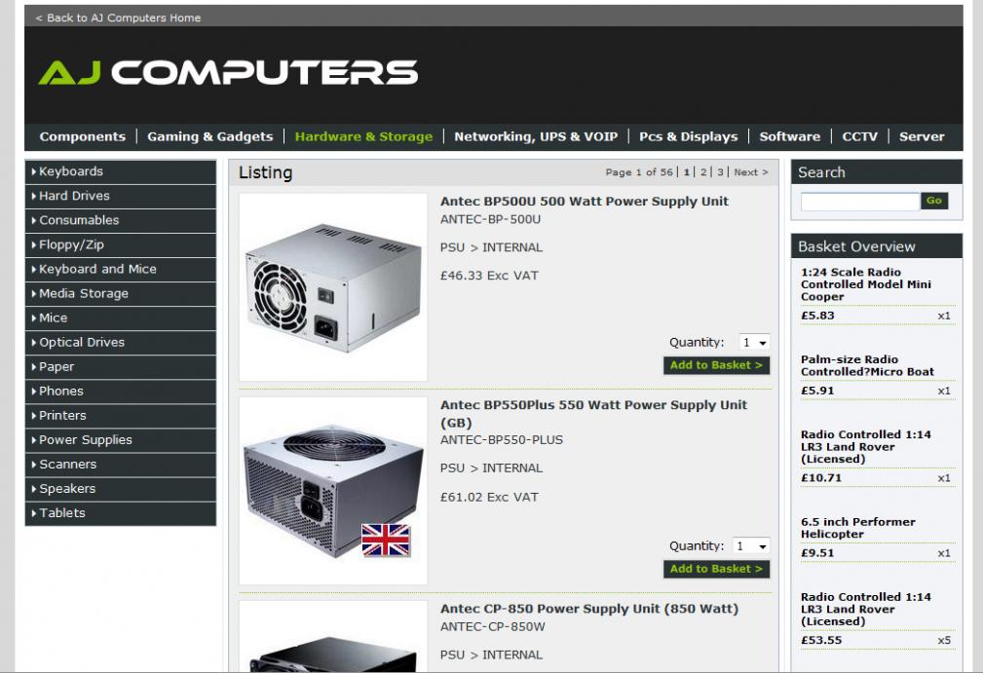This screenshot has height=673, width=983.
Task: Click the UK flag badge on BP550Plus image
Action: (386, 540)
